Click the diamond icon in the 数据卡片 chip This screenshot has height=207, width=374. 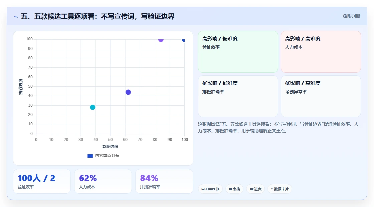coord(272,189)
